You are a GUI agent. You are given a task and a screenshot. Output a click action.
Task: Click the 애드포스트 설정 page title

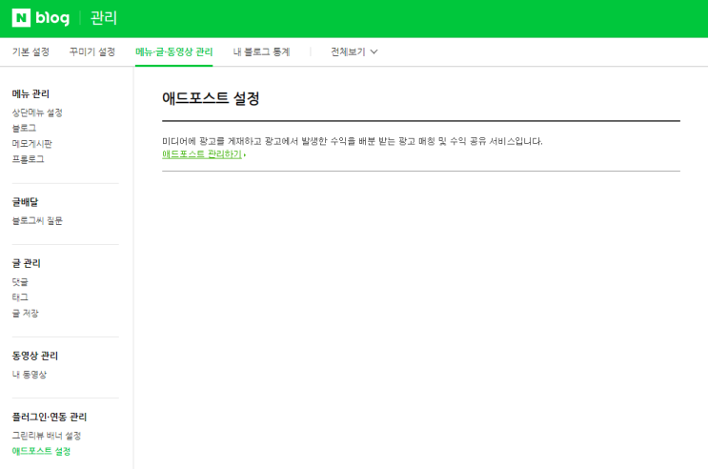click(x=211, y=98)
